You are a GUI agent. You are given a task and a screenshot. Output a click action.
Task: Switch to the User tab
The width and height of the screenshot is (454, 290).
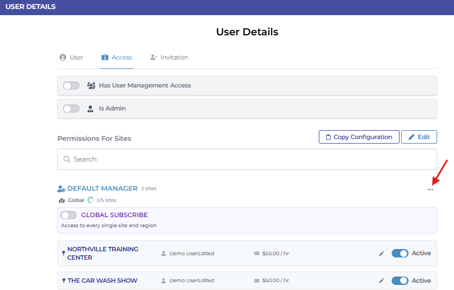tap(71, 57)
